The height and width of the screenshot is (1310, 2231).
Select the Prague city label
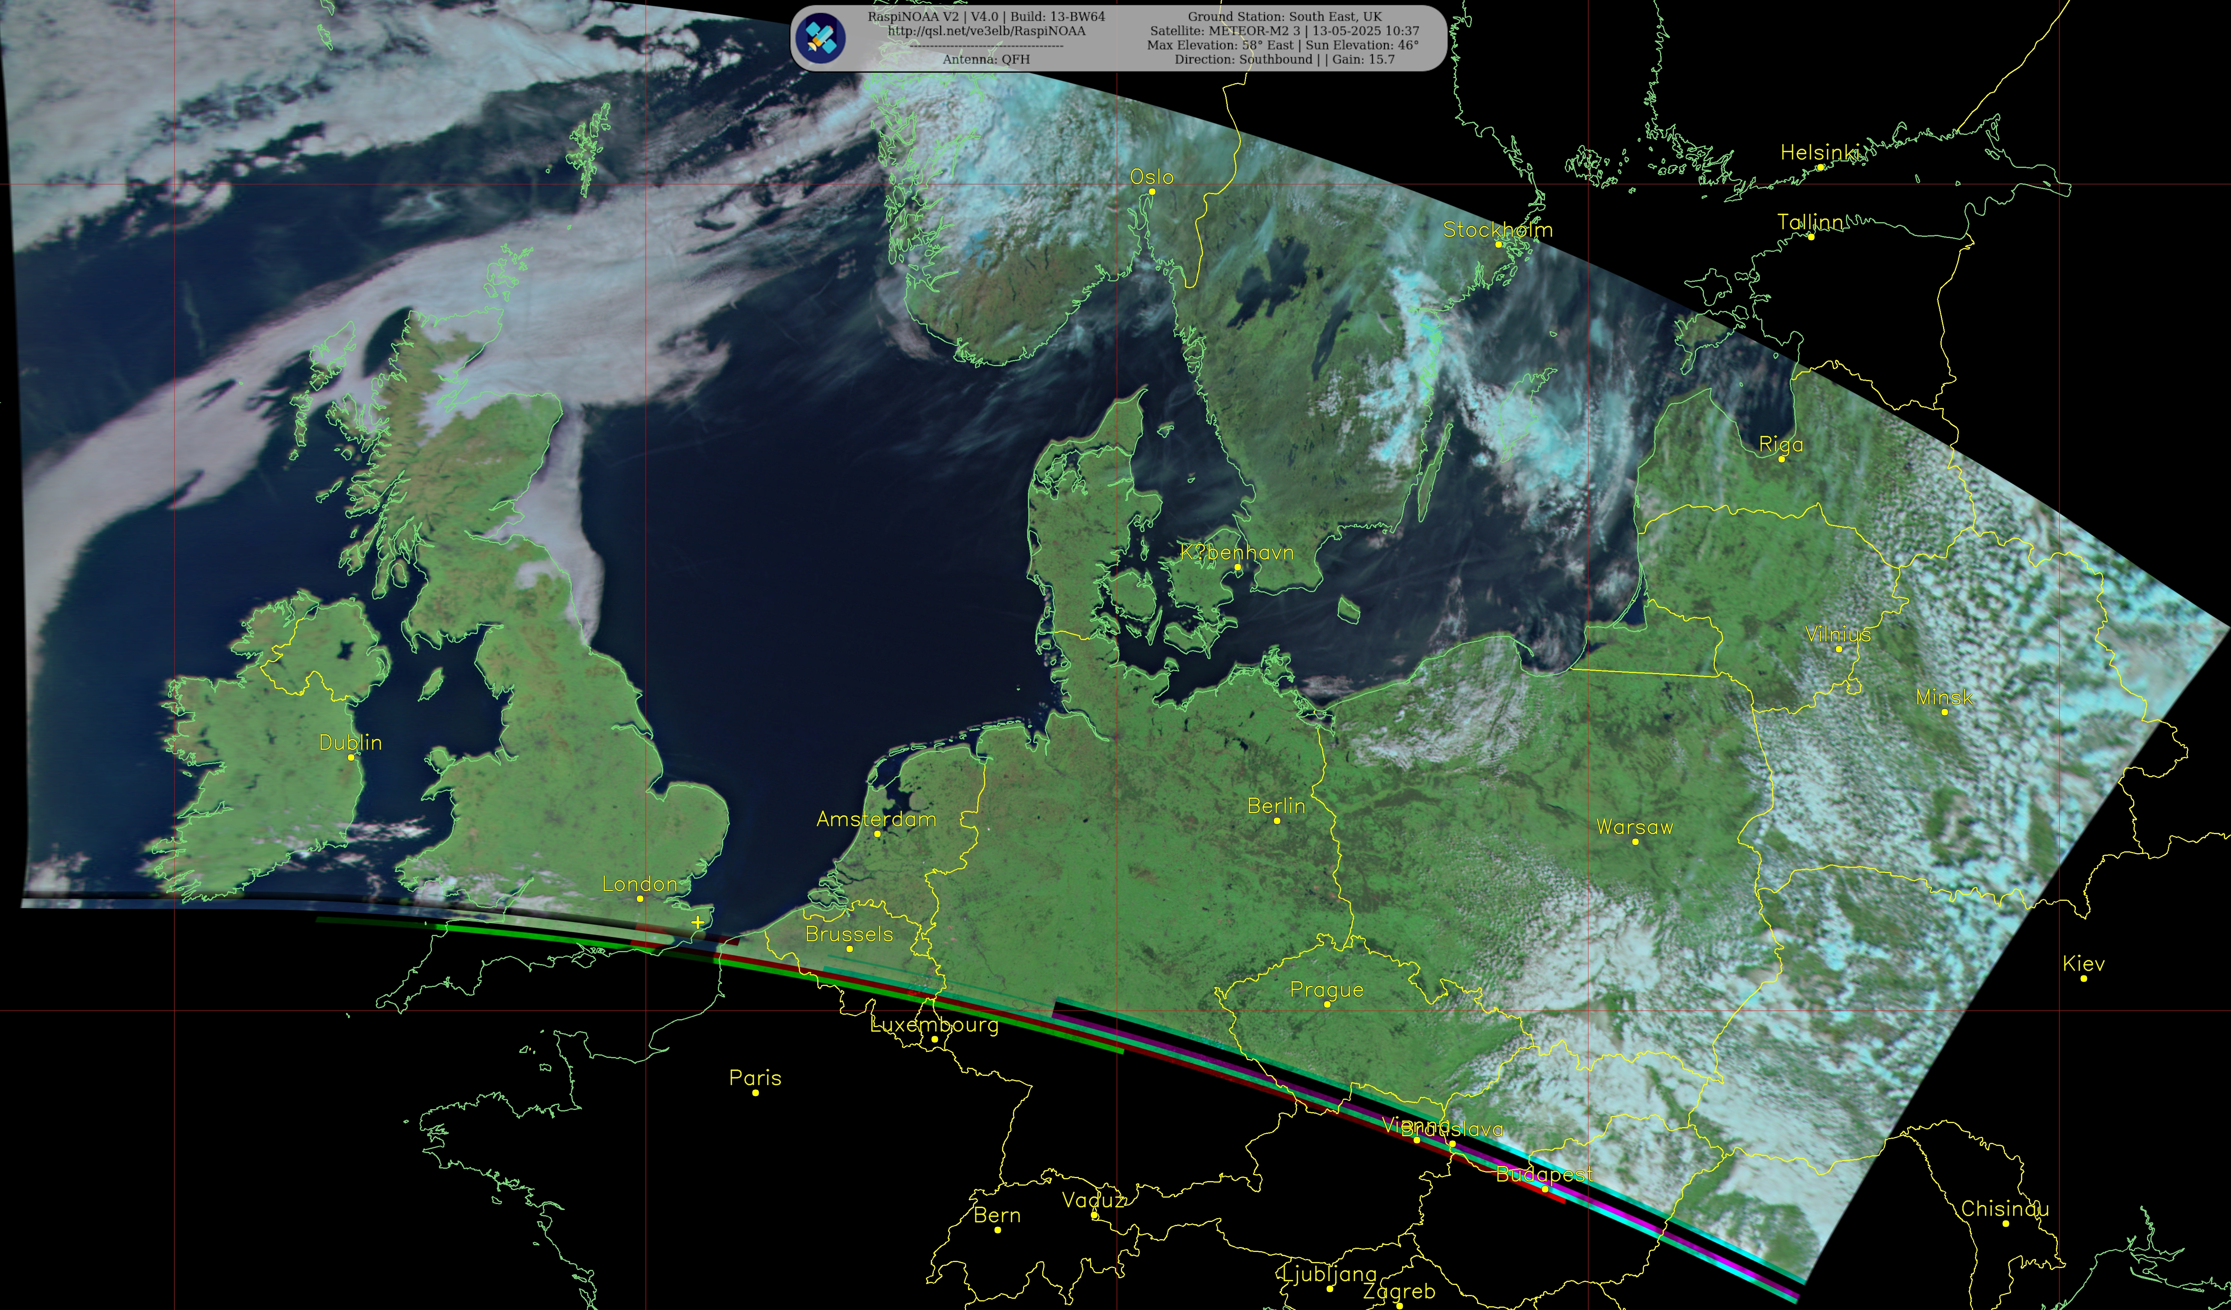(1326, 990)
